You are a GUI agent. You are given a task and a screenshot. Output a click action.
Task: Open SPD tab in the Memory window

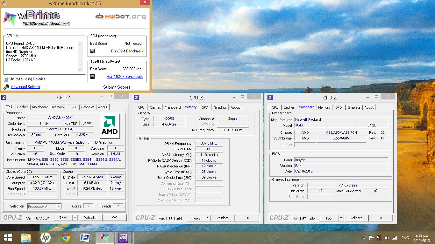205,107
